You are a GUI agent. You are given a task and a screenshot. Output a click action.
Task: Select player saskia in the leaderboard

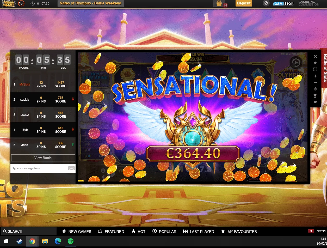(25, 100)
